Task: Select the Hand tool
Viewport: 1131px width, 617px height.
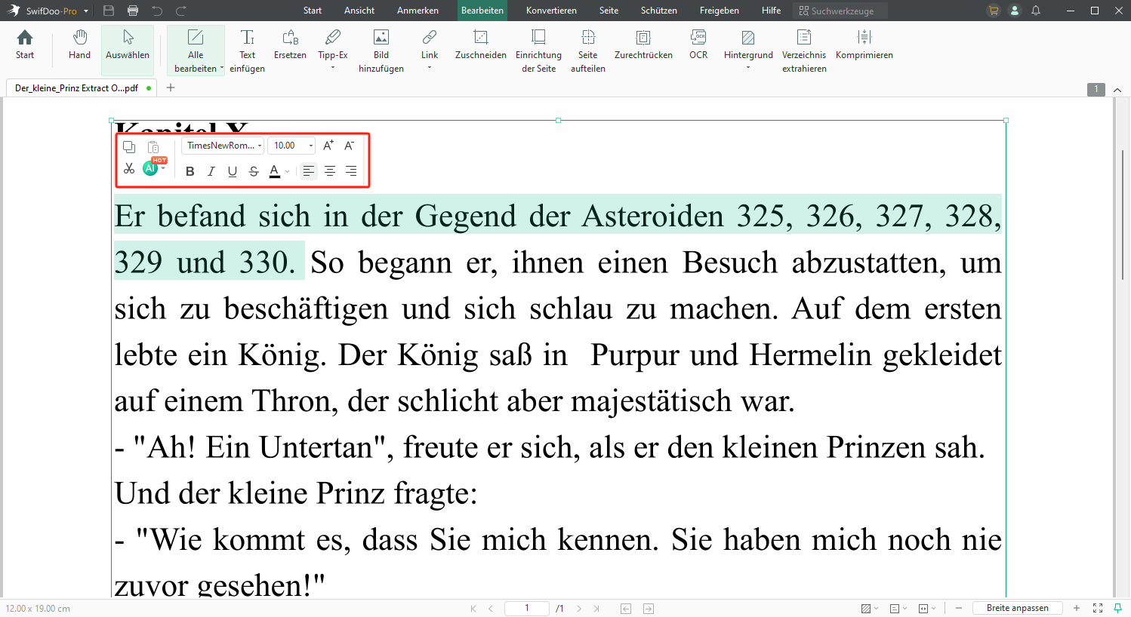Action: tap(79, 45)
